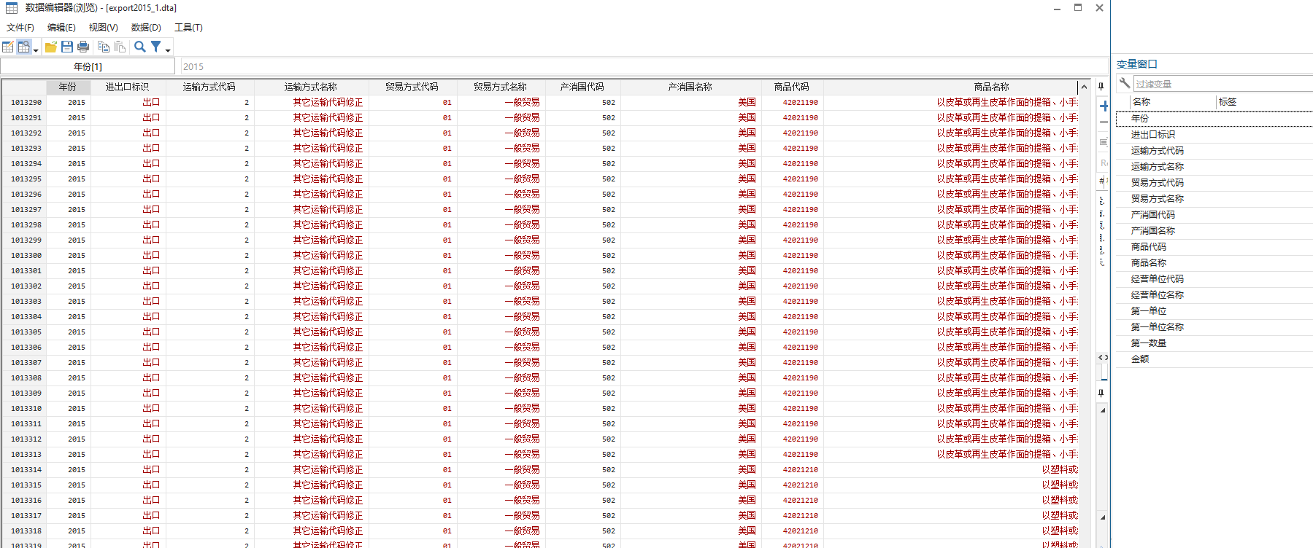Select variable 第一数量 in variable window
The width and height of the screenshot is (1313, 548).
tap(1214, 342)
